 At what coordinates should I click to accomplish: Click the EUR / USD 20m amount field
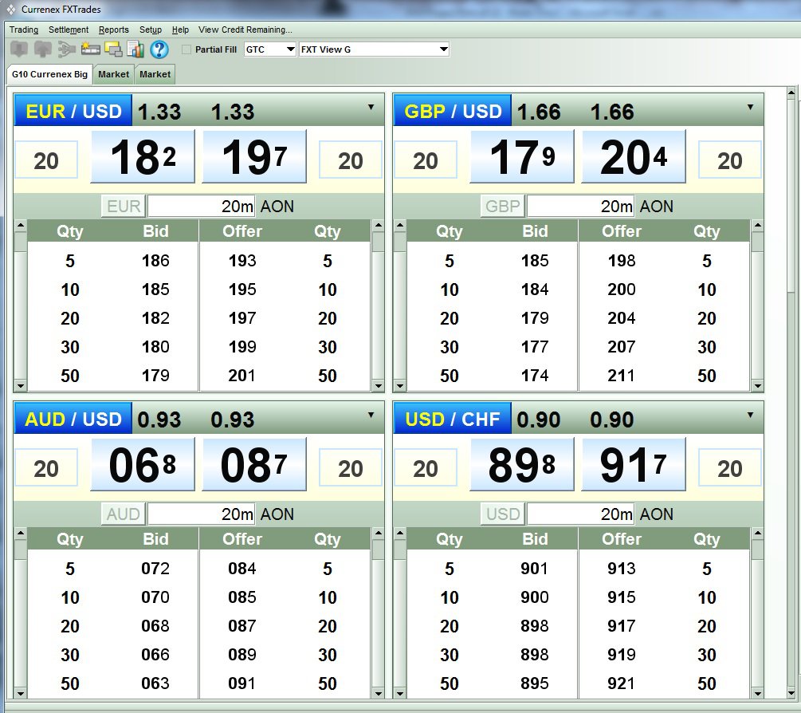point(202,206)
